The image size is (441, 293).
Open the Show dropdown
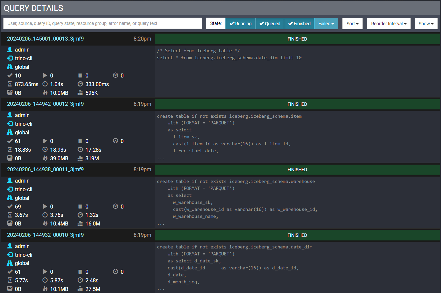(426, 24)
